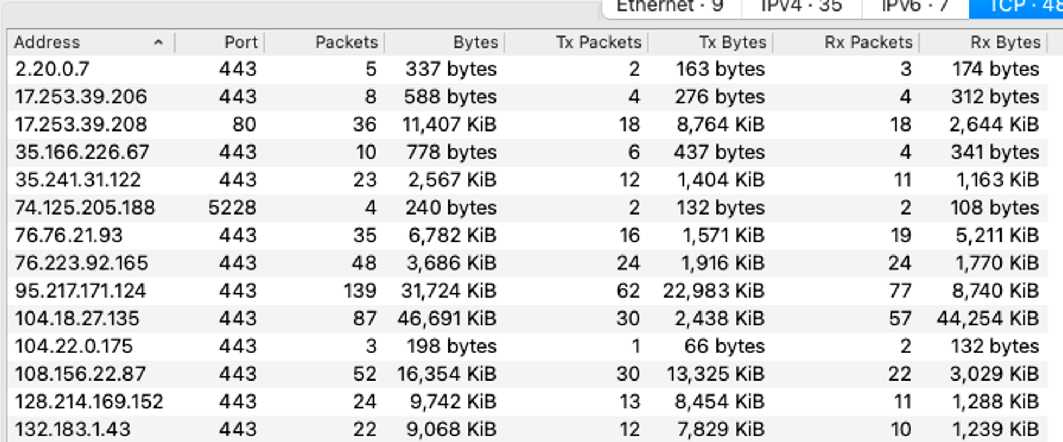Switch to the IPv4 tab
The image size is (1063, 442).
[x=801, y=7]
